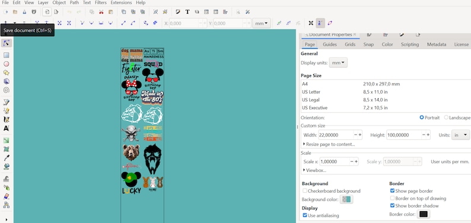The width and height of the screenshot is (471, 223).
Task: Select the Text tool in toolbox
Action: point(6,129)
